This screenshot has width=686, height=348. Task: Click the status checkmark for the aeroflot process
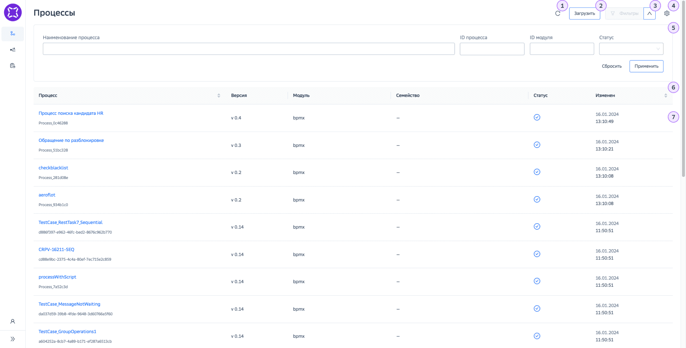coord(537,199)
